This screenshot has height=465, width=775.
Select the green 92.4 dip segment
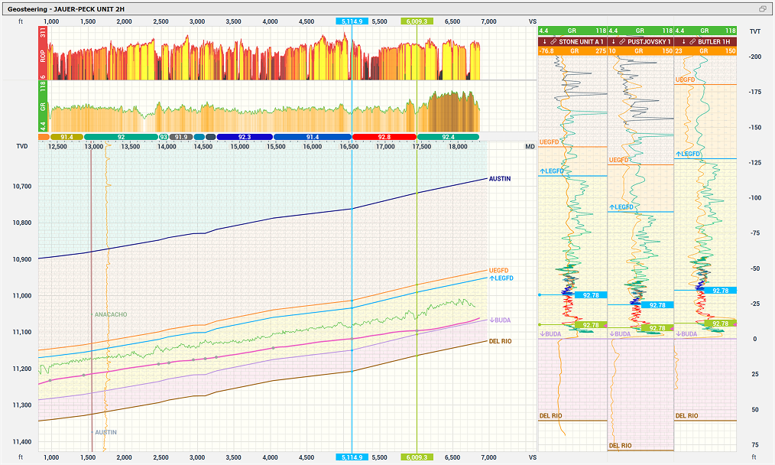pyautogui.click(x=449, y=137)
